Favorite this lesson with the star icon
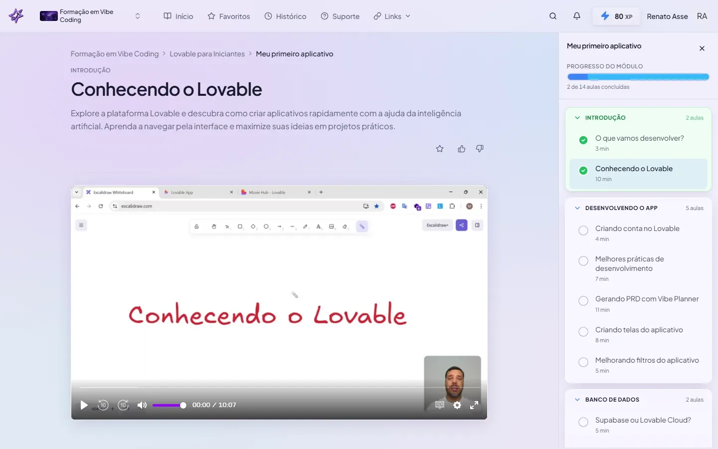718x449 pixels. [x=440, y=149]
